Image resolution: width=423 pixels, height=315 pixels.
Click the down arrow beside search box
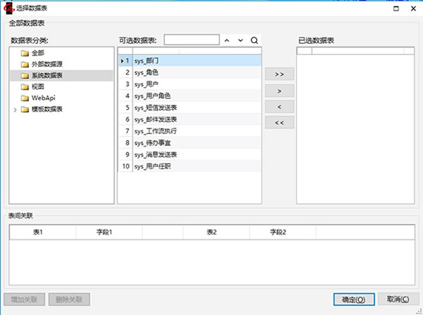[x=240, y=40]
